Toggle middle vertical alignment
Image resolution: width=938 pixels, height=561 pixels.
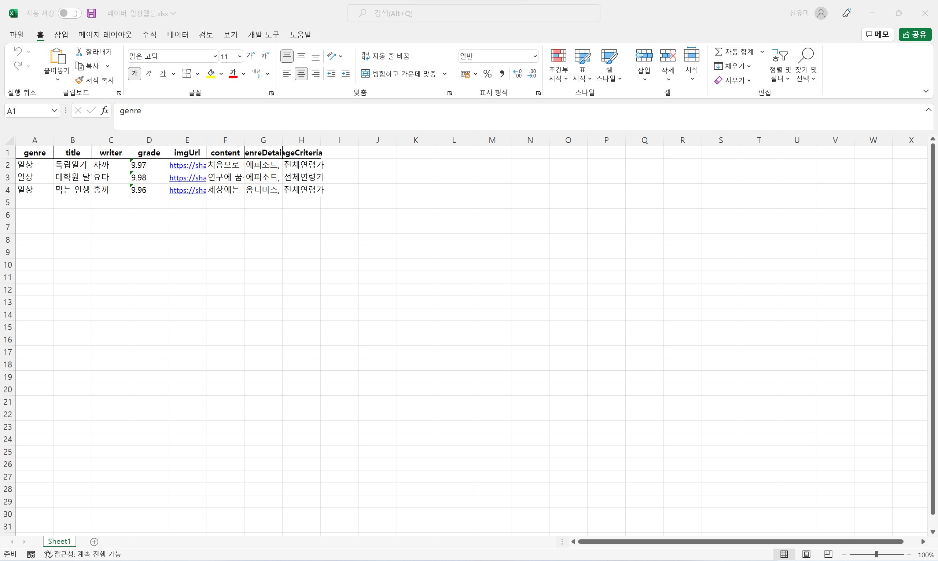pyautogui.click(x=301, y=56)
